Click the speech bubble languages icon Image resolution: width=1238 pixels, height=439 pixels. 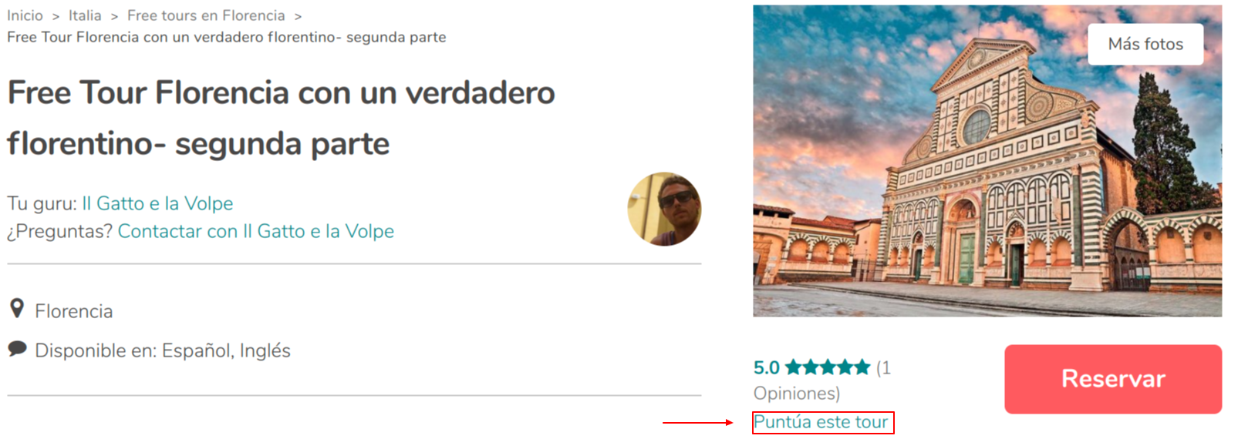click(x=17, y=349)
